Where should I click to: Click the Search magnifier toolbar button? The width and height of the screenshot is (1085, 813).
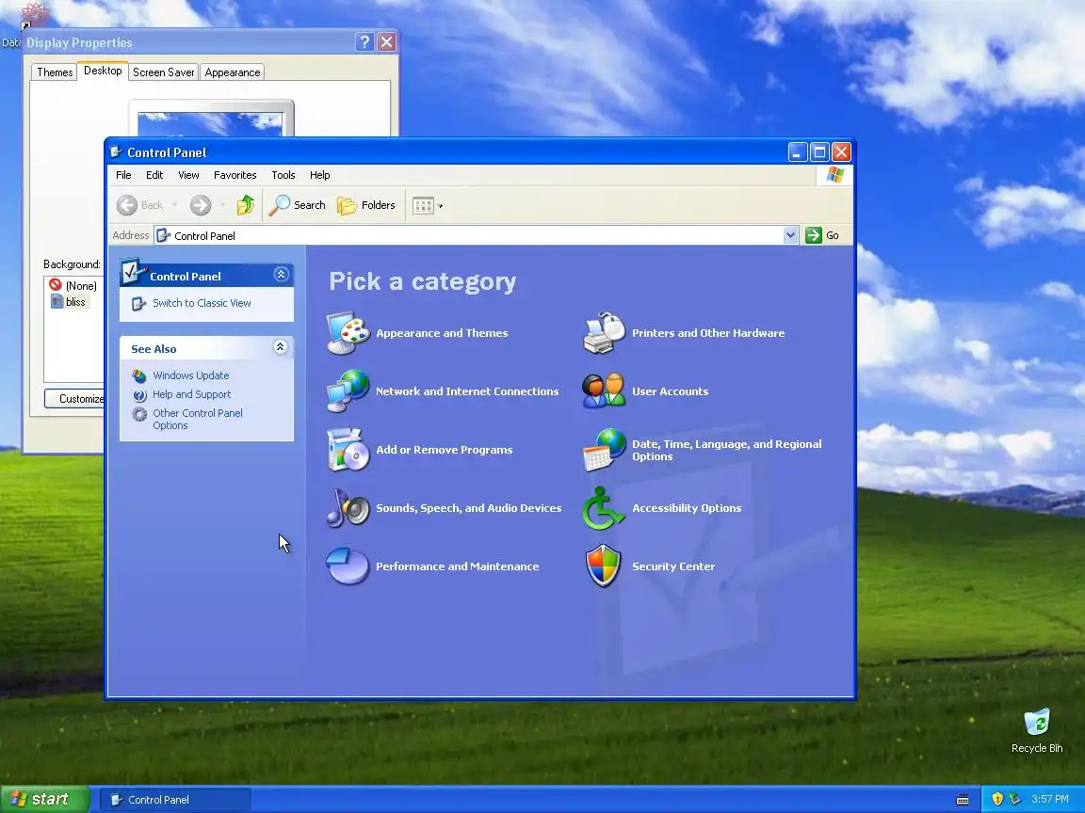click(x=298, y=205)
